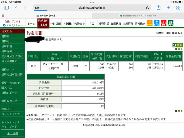Click 469,784 in 受渡金額 column
The height and width of the screenshot is (138, 184).
click(177, 66)
